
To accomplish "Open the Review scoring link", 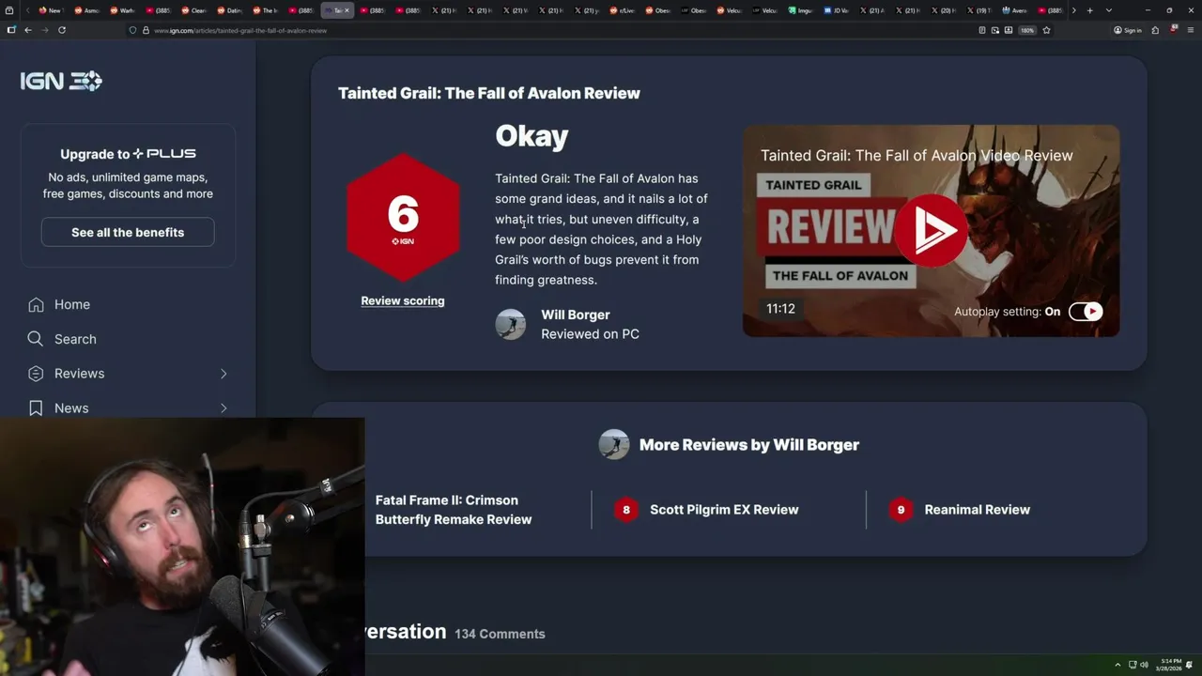I will 403,300.
